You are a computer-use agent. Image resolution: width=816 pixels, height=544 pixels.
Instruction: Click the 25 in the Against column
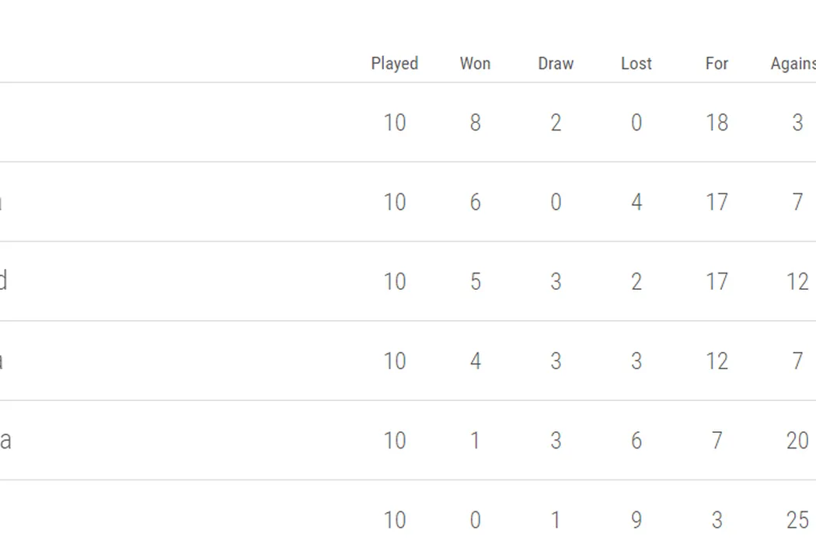click(x=797, y=519)
